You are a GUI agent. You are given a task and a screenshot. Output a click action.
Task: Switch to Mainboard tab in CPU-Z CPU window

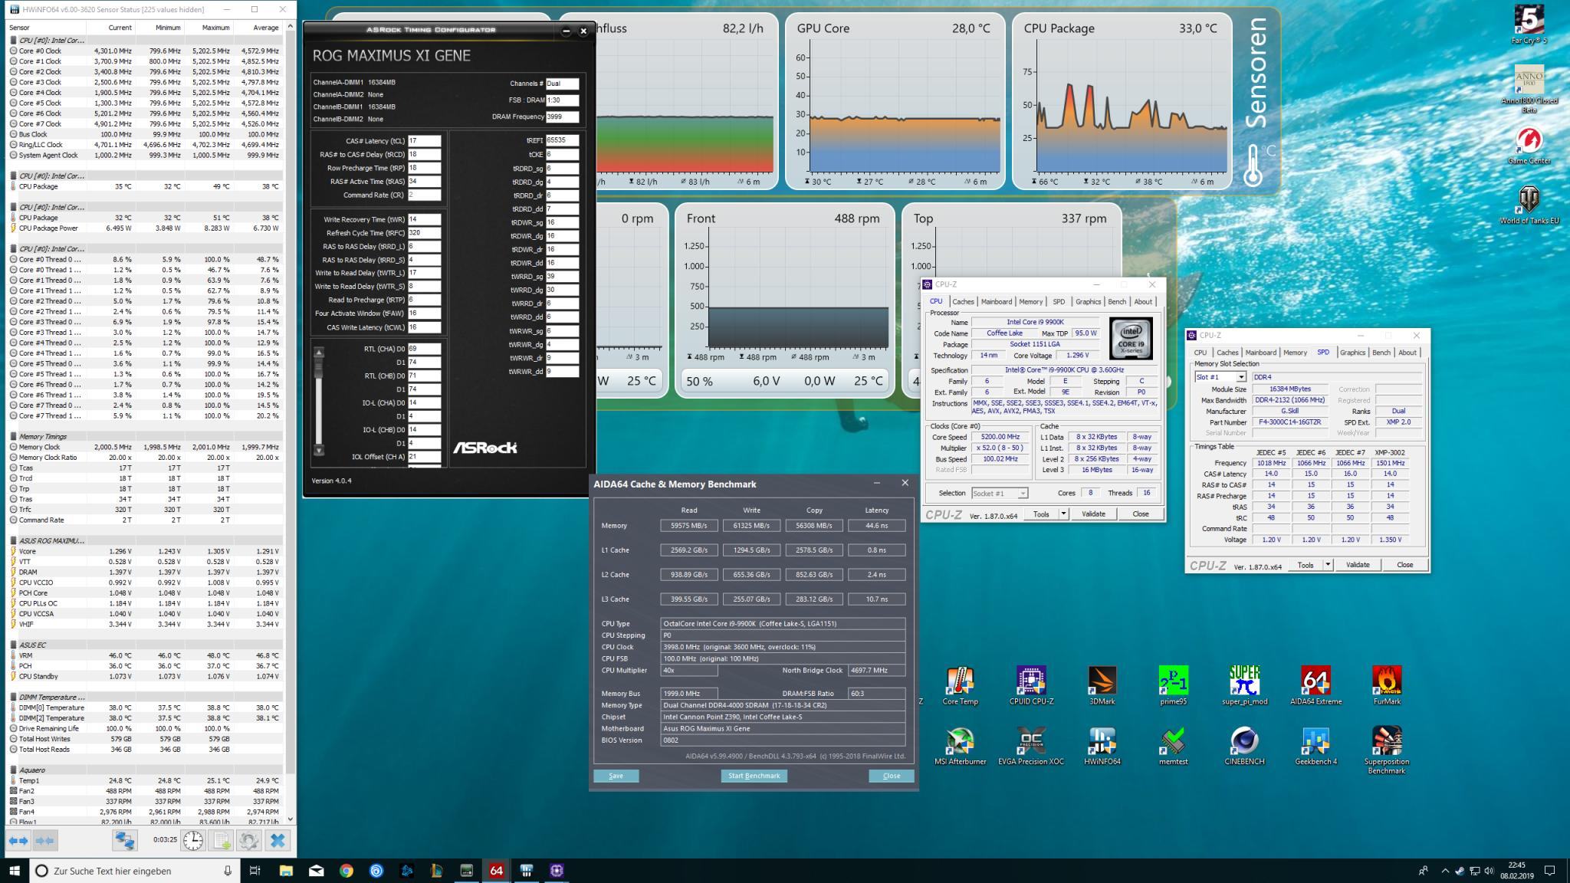point(997,302)
